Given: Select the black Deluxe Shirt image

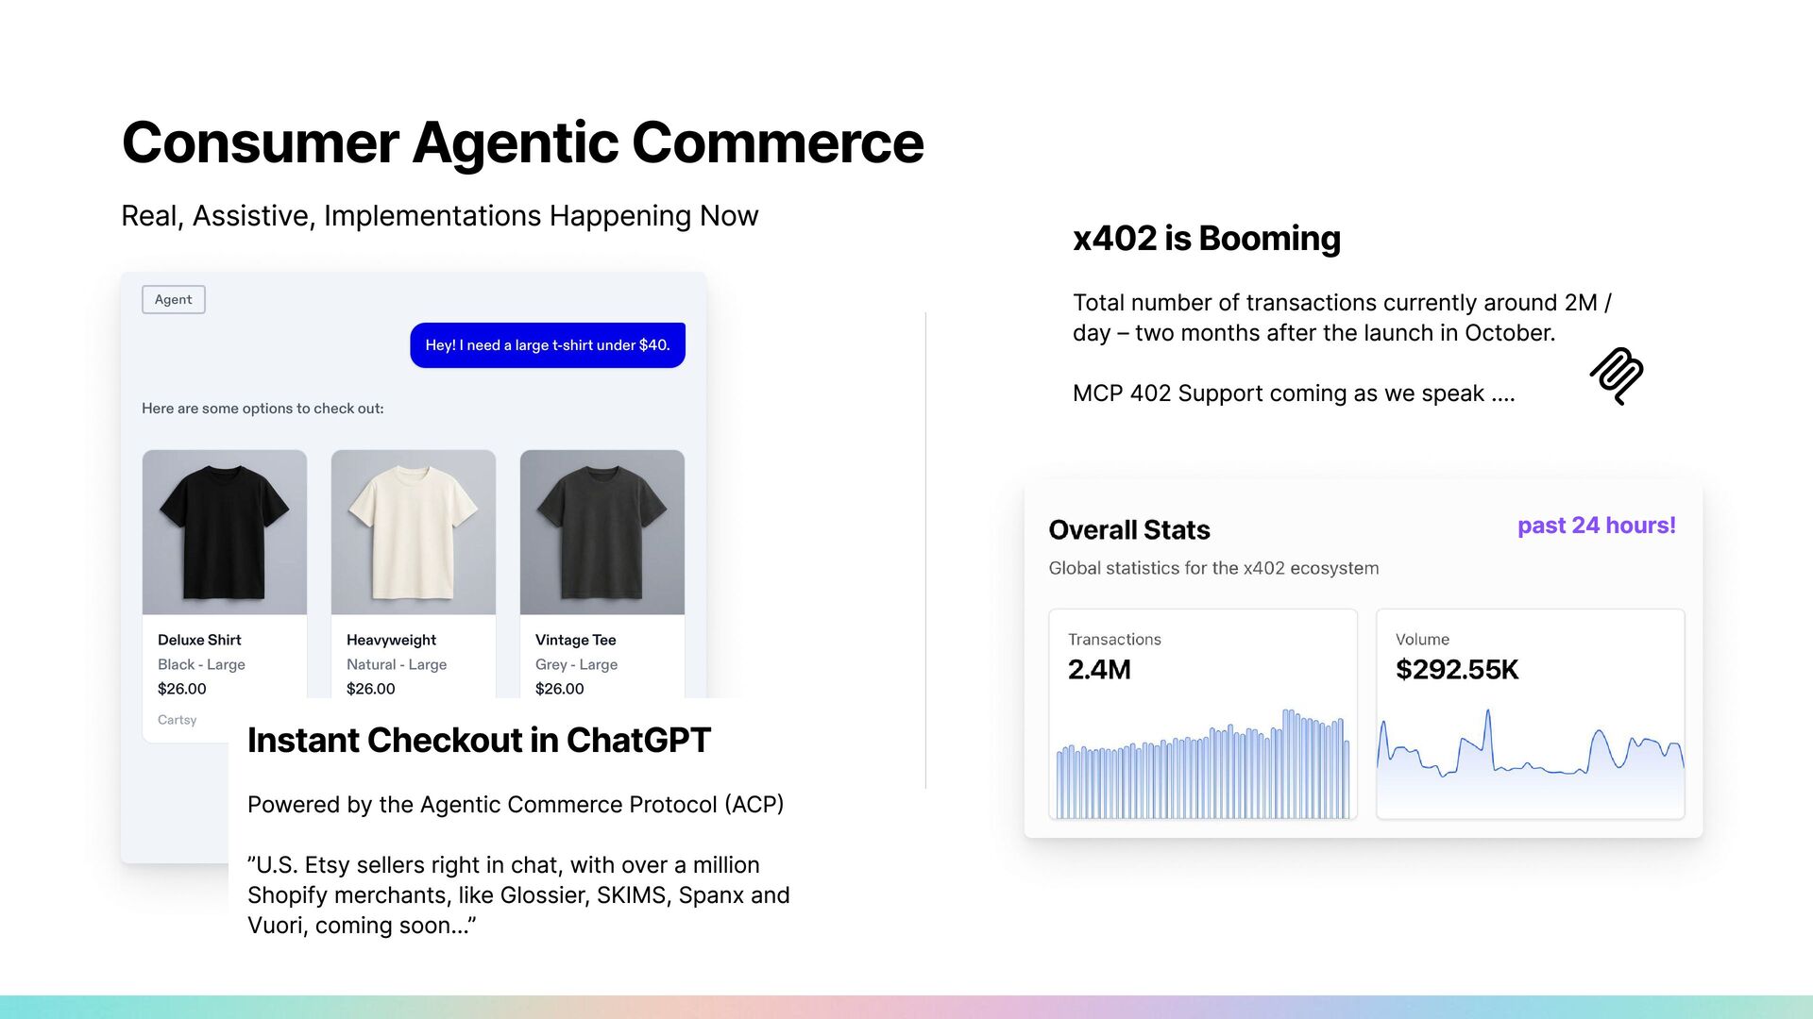Looking at the screenshot, I should point(225,532).
